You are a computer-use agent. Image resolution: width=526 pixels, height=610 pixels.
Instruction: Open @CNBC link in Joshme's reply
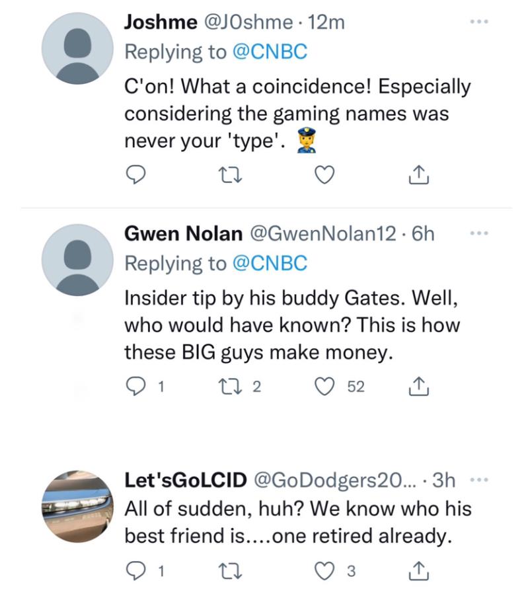(x=271, y=52)
